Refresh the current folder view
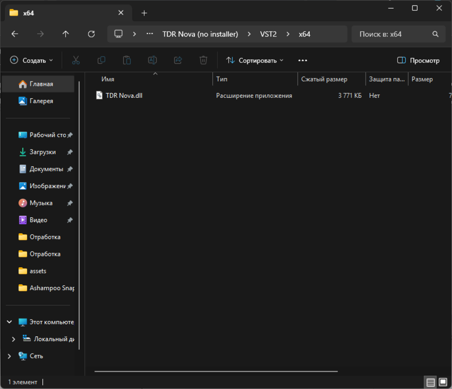 click(91, 34)
